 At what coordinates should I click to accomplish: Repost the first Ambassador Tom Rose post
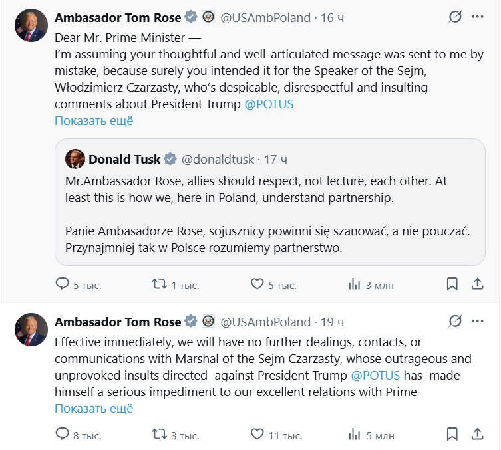[x=160, y=284]
